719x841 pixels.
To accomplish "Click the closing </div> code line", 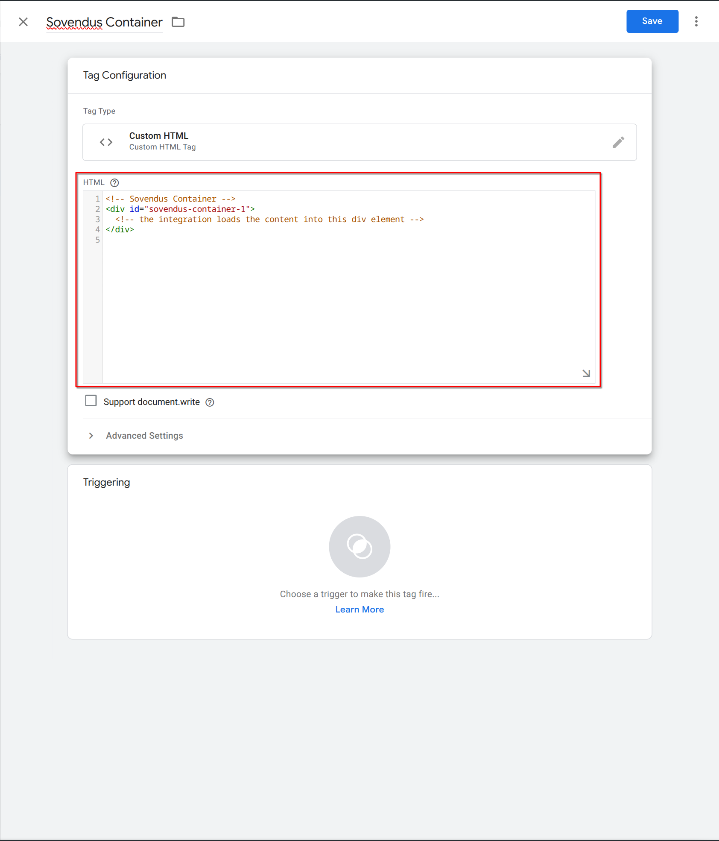I will (x=120, y=229).
